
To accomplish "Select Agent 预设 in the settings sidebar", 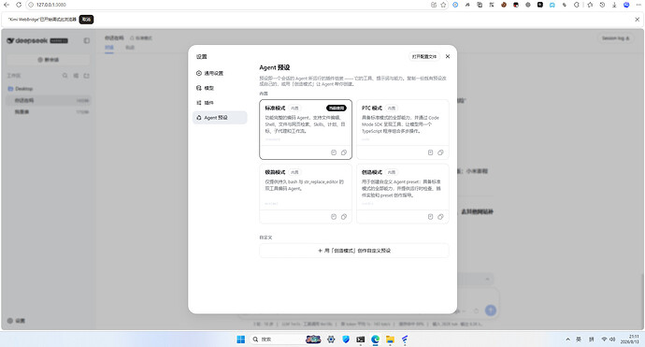I will coord(220,118).
